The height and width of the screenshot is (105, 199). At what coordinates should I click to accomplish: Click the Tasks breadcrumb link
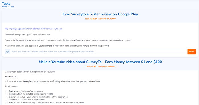pos(12,7)
